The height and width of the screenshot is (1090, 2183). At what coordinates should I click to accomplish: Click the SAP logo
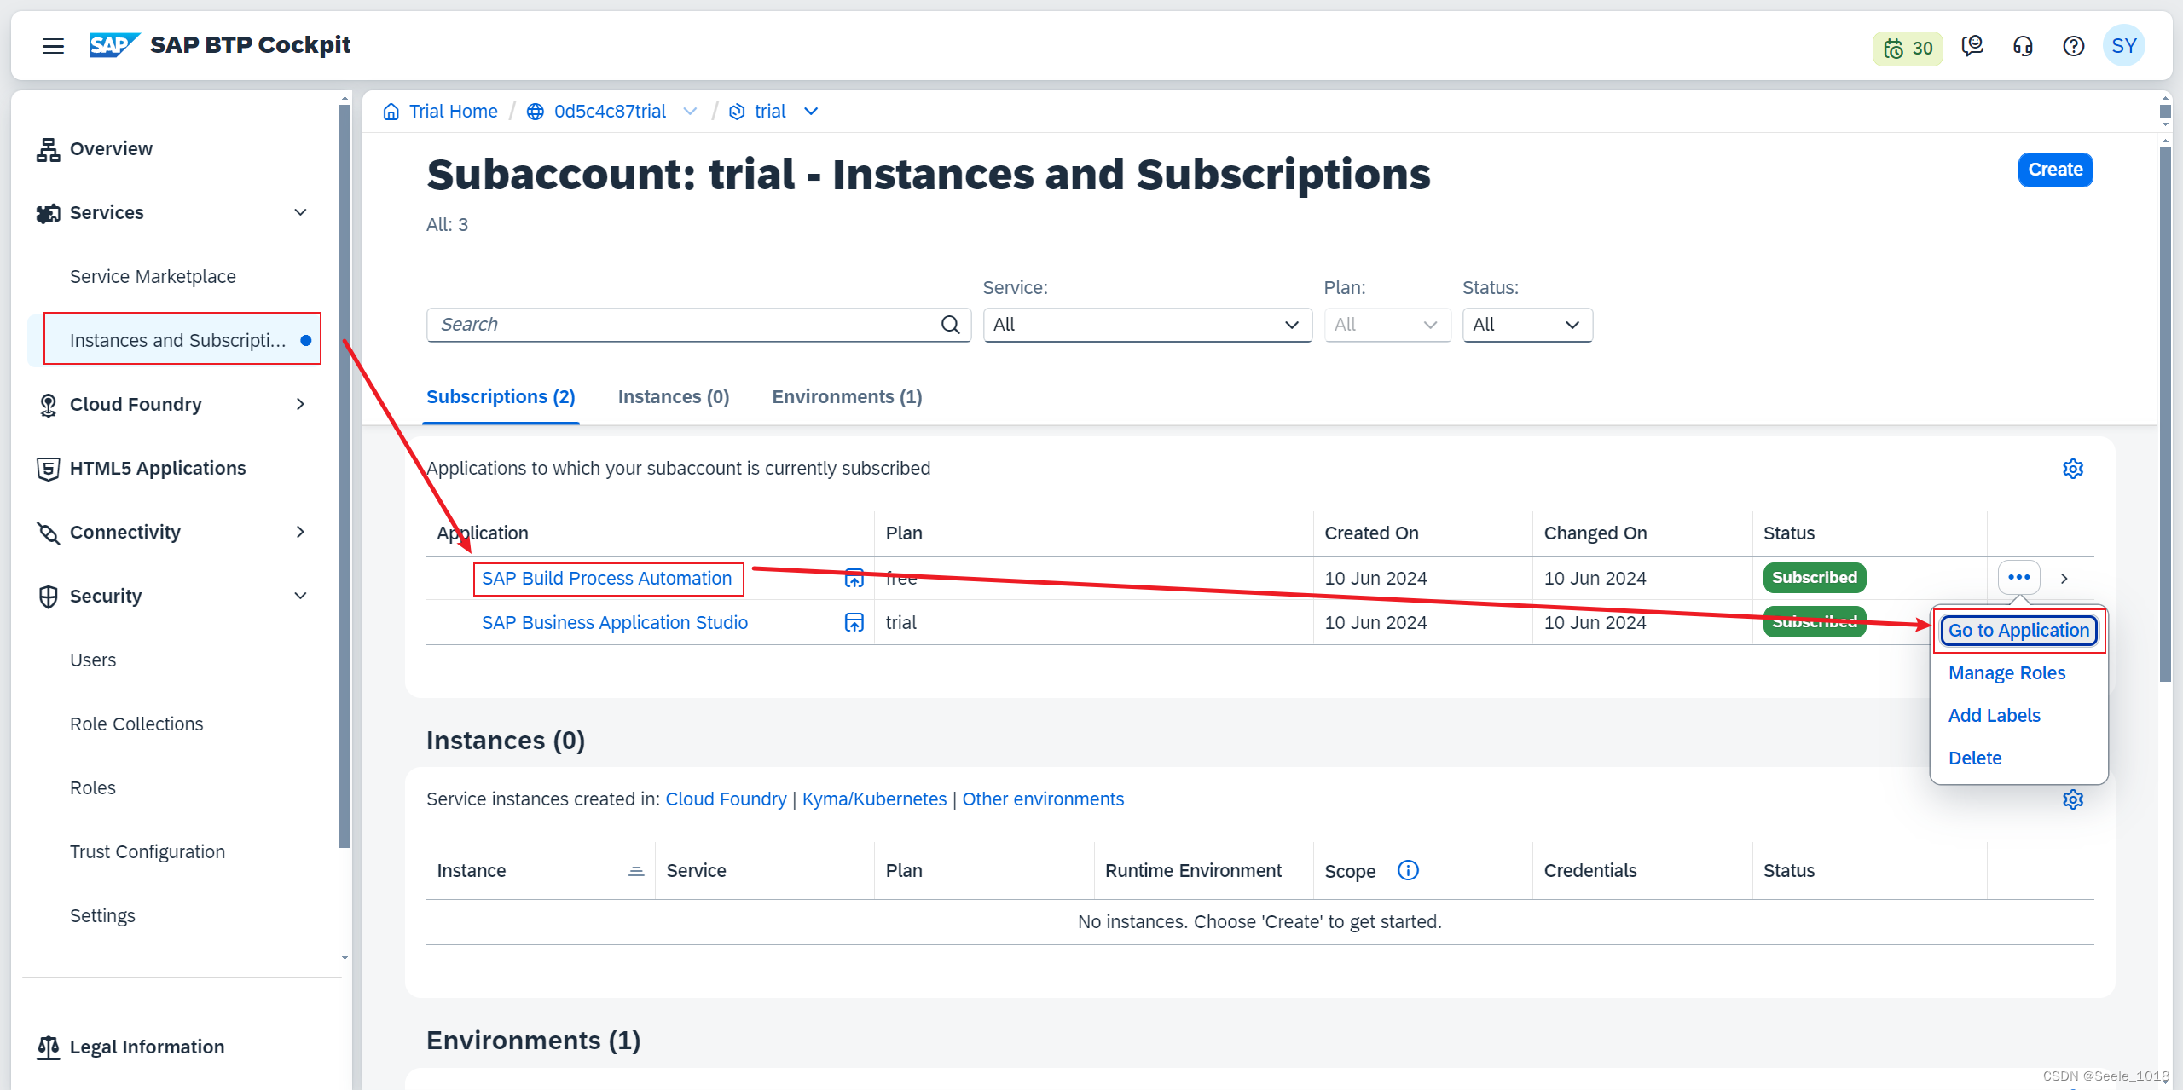pos(114,45)
